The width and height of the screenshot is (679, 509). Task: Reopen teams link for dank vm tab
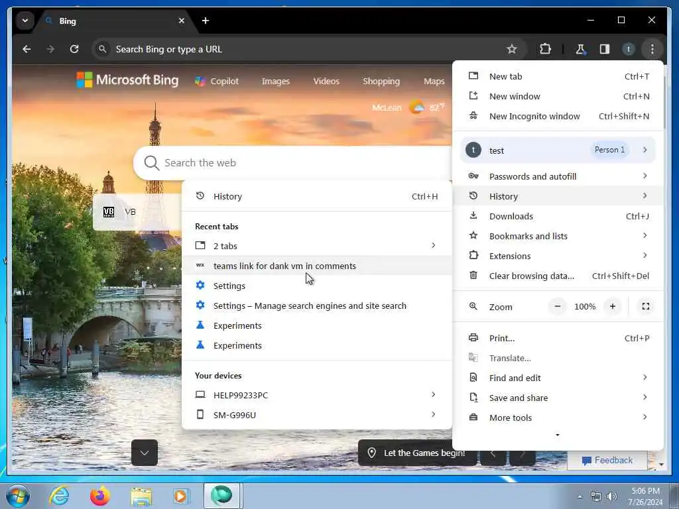[316, 266]
